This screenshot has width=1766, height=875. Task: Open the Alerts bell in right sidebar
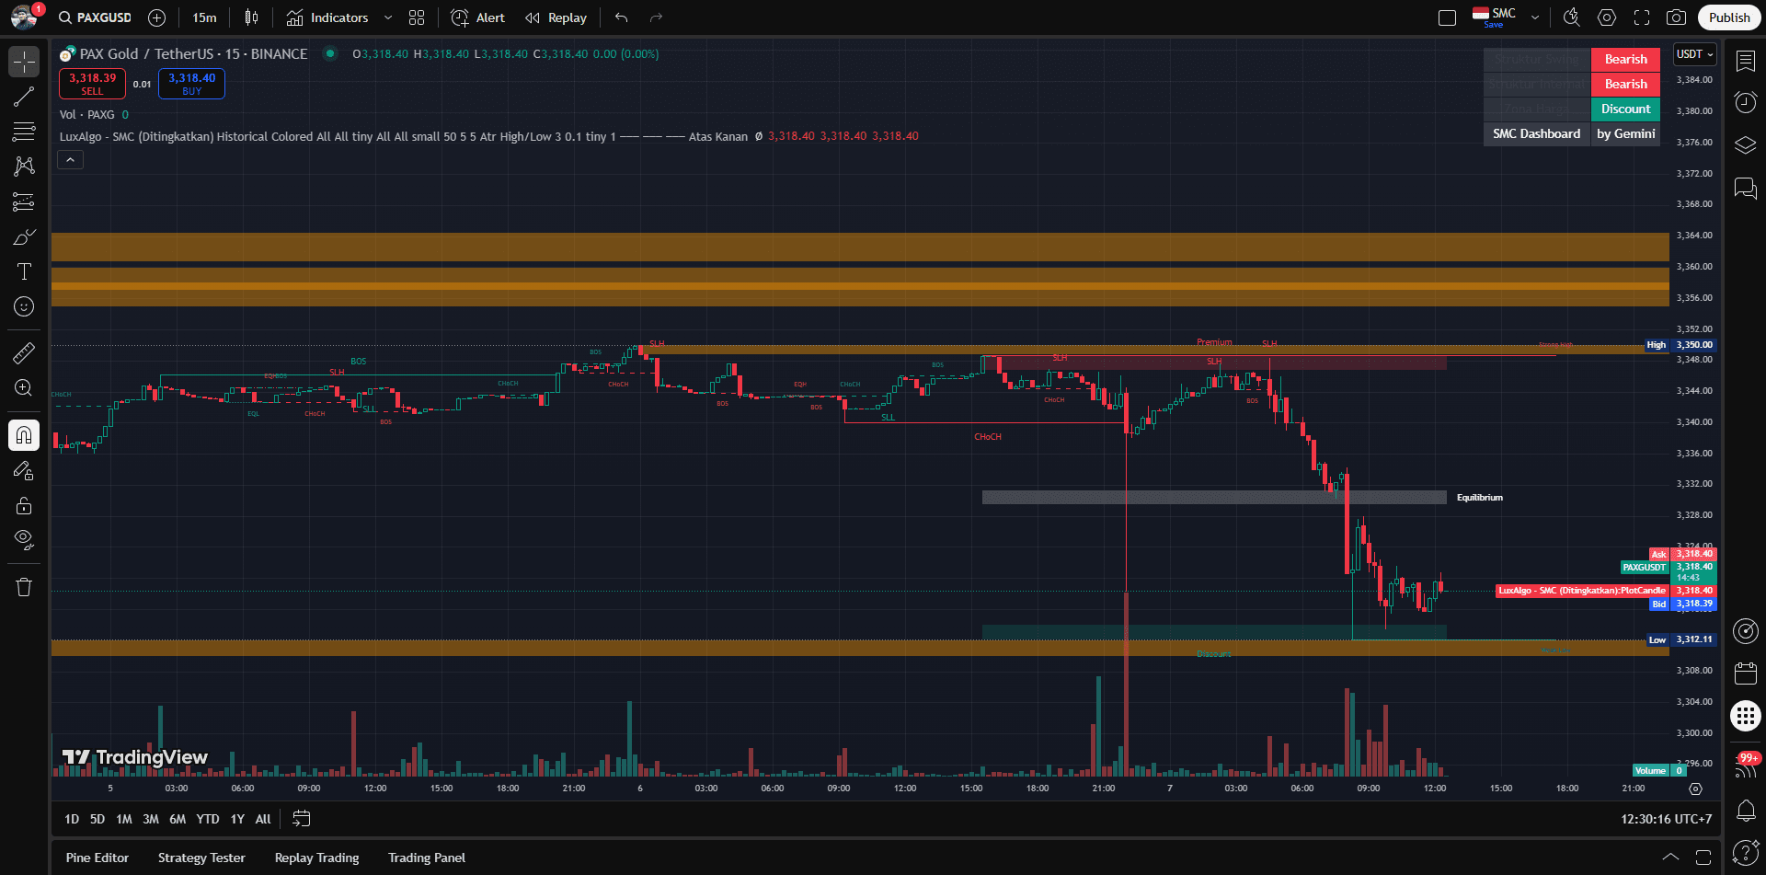[x=1745, y=810]
